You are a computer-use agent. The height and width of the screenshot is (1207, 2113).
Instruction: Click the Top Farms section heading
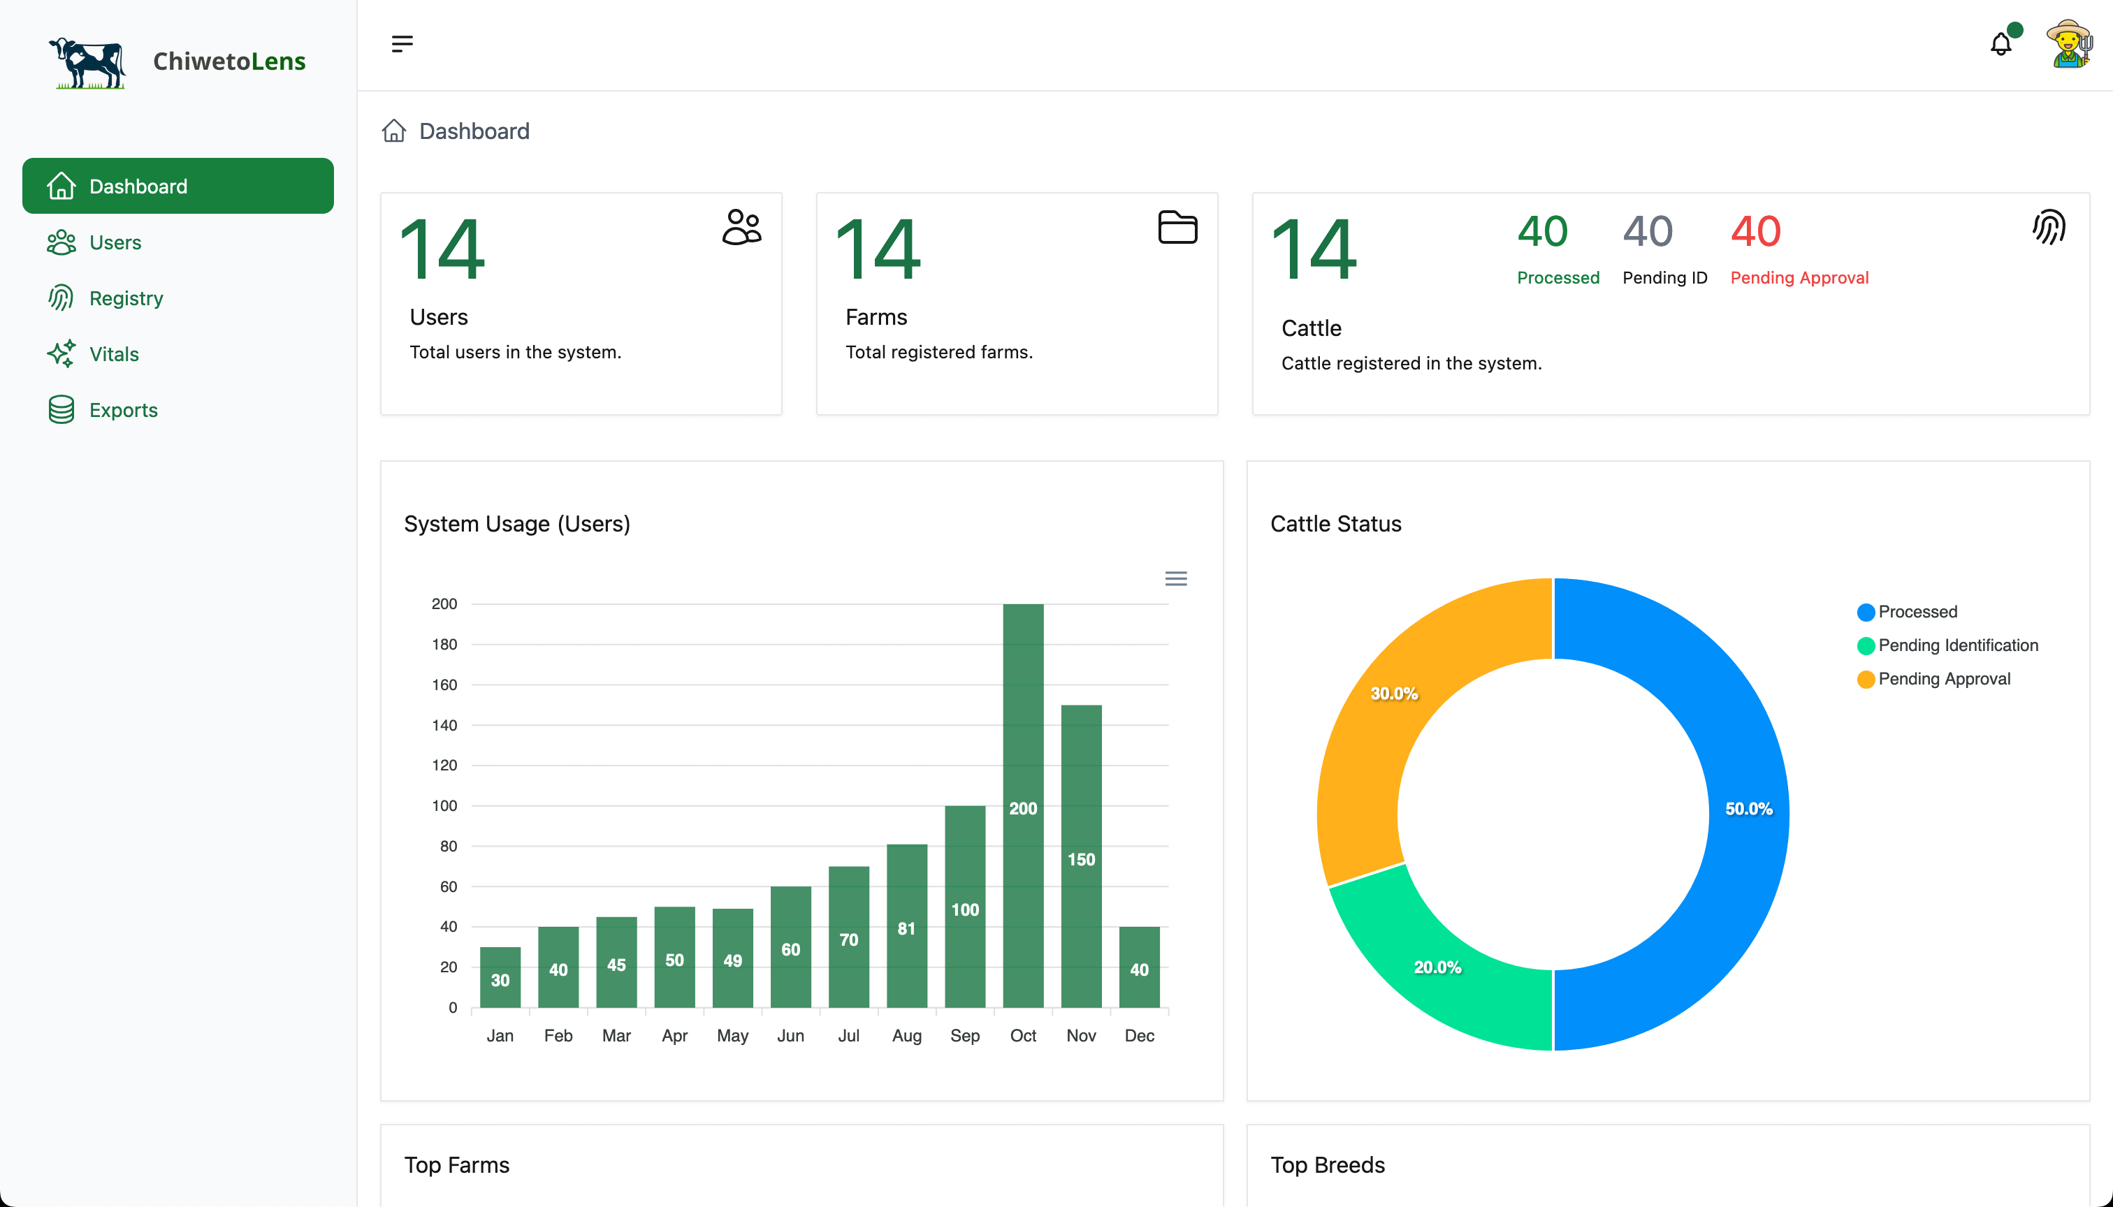[457, 1164]
